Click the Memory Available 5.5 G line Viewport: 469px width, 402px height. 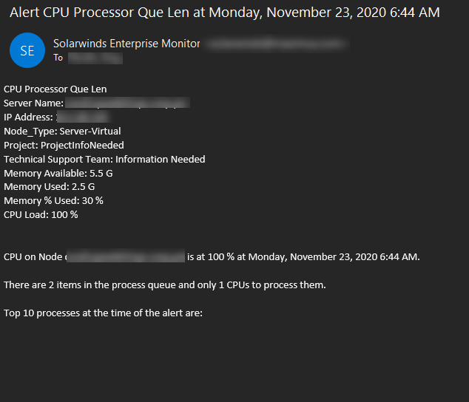pos(58,174)
